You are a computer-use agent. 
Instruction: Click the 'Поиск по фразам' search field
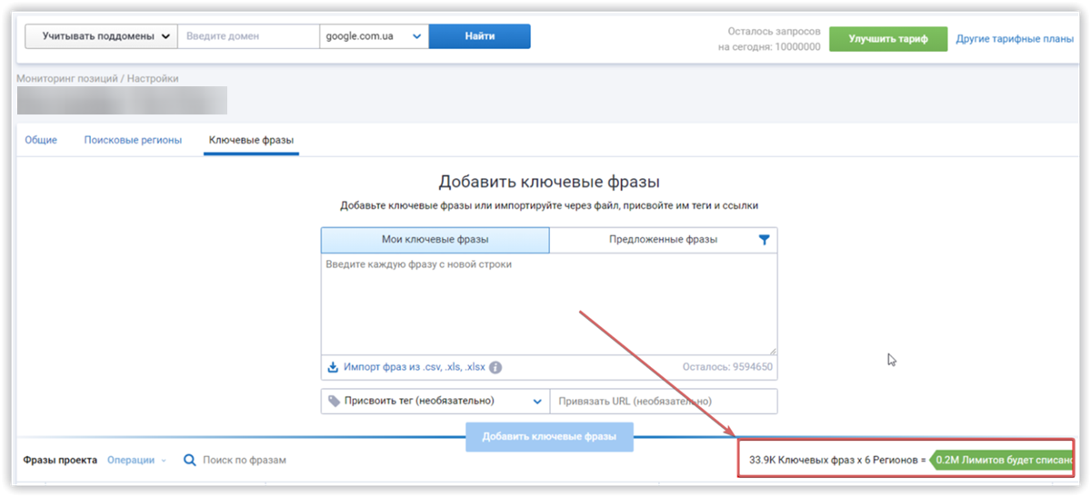(245, 460)
